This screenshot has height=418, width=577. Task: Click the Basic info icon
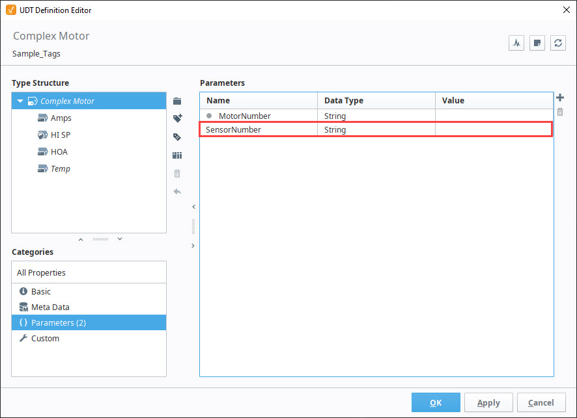pos(23,291)
